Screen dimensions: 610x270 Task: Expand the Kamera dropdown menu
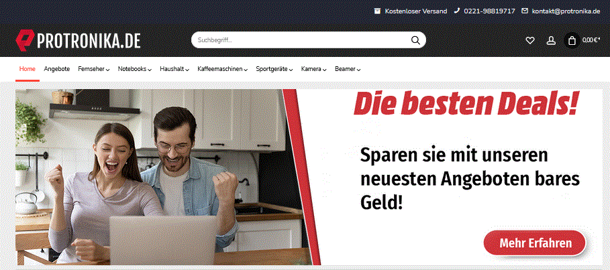click(313, 69)
